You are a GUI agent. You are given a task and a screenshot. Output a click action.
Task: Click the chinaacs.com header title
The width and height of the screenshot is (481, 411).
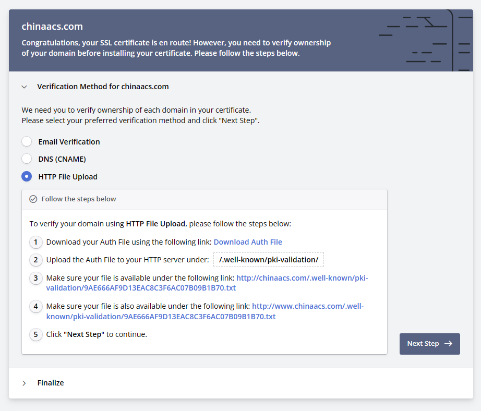click(x=52, y=27)
